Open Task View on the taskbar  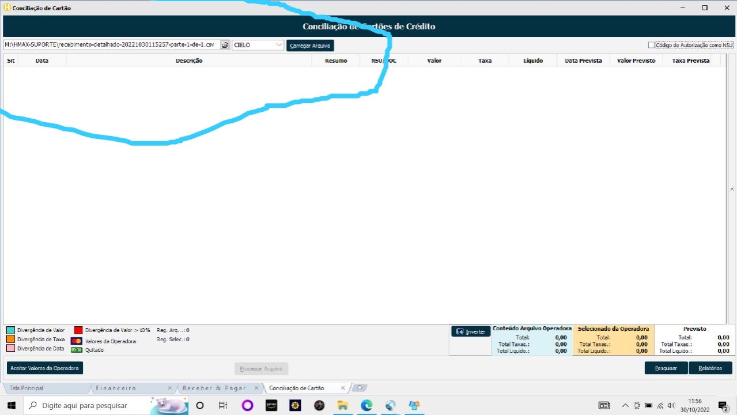(223, 405)
